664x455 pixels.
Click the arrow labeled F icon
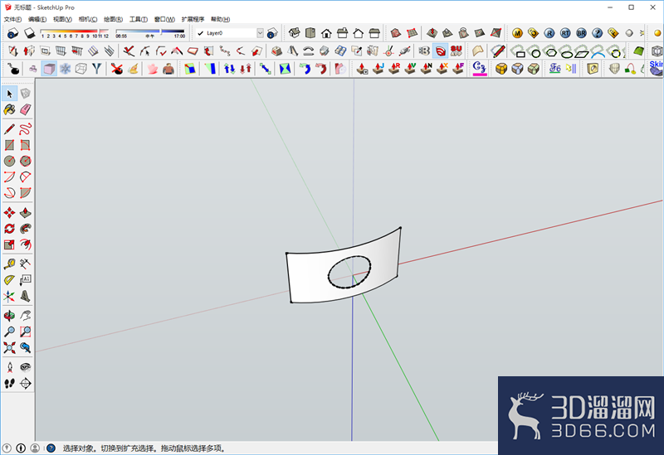(458, 68)
